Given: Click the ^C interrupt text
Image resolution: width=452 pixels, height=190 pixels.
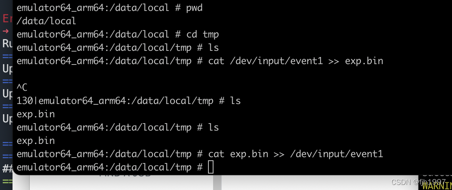Looking at the screenshot, I should pyautogui.click(x=22, y=88).
